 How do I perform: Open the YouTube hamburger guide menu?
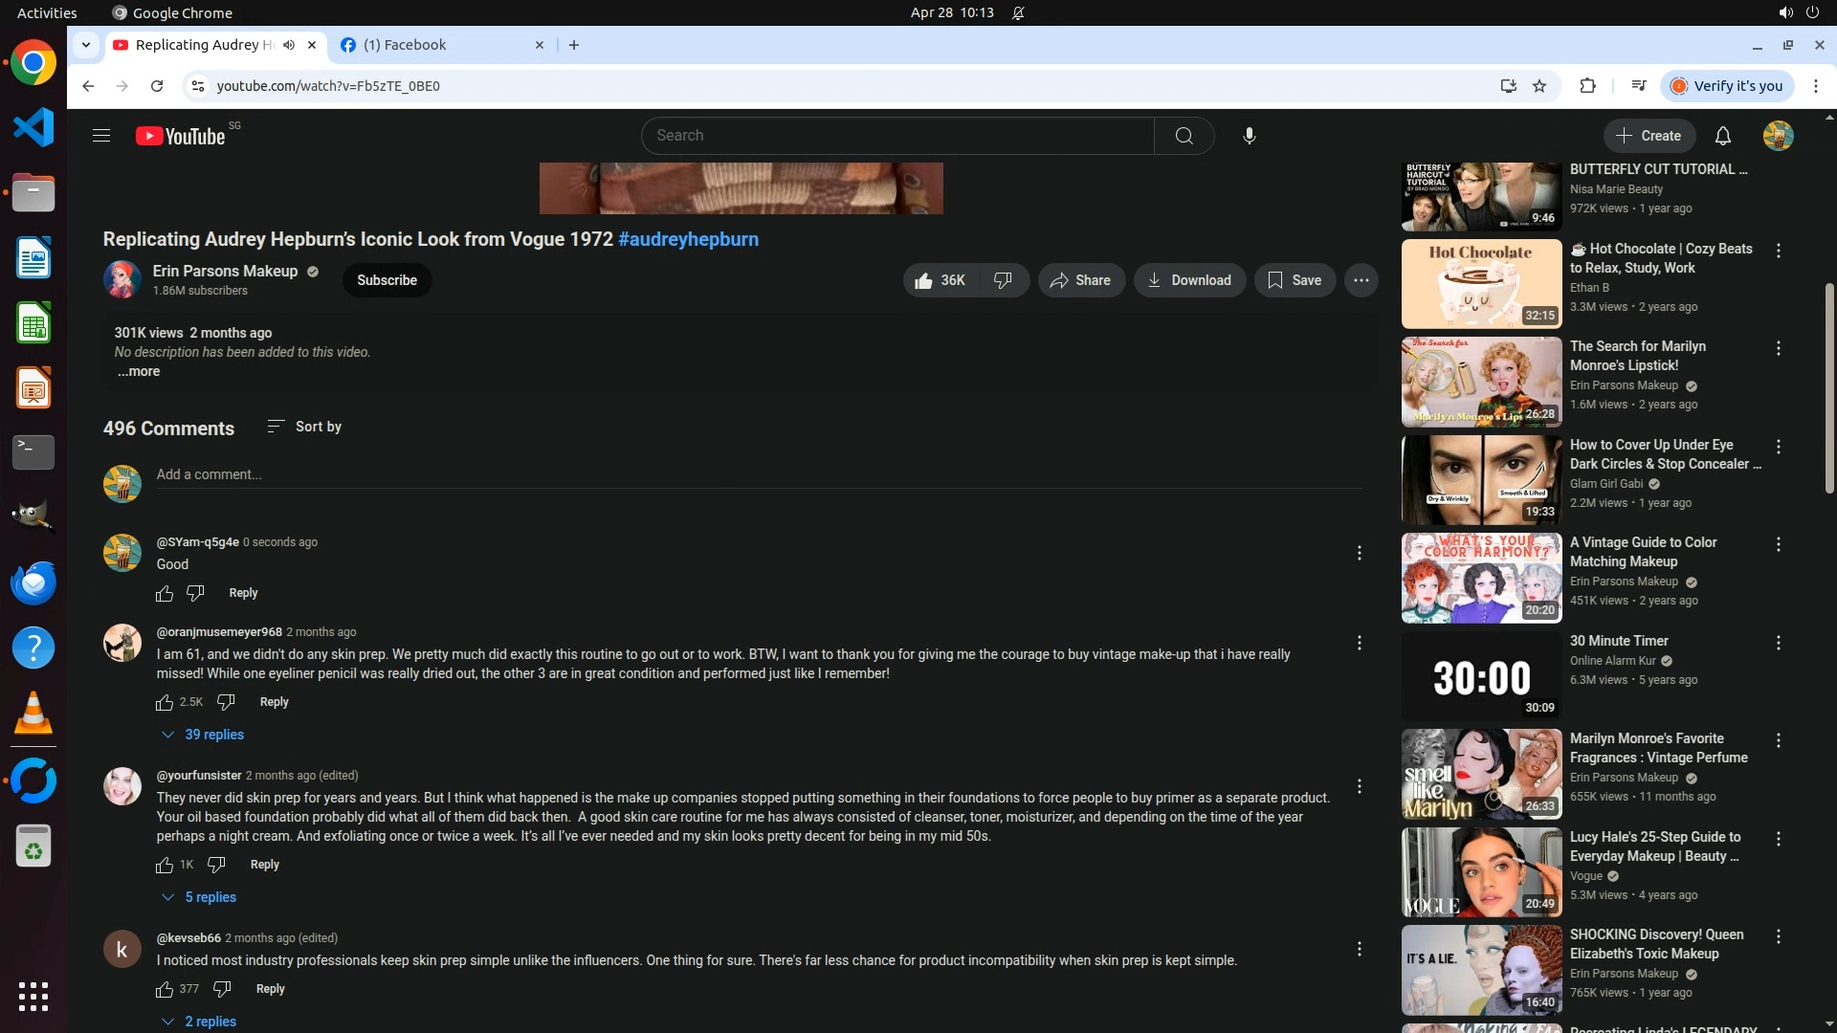point(101,136)
